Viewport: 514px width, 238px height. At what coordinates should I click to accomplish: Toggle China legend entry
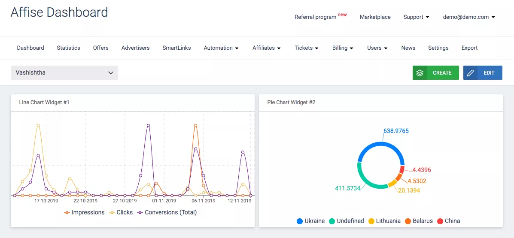click(448, 221)
